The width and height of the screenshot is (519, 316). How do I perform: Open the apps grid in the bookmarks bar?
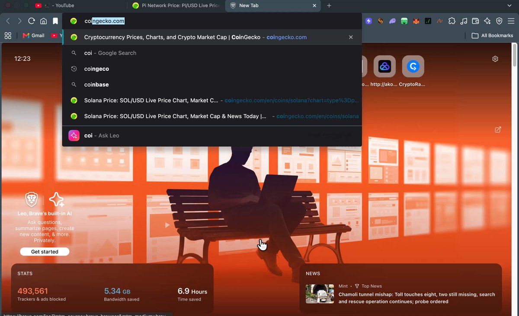point(8,35)
